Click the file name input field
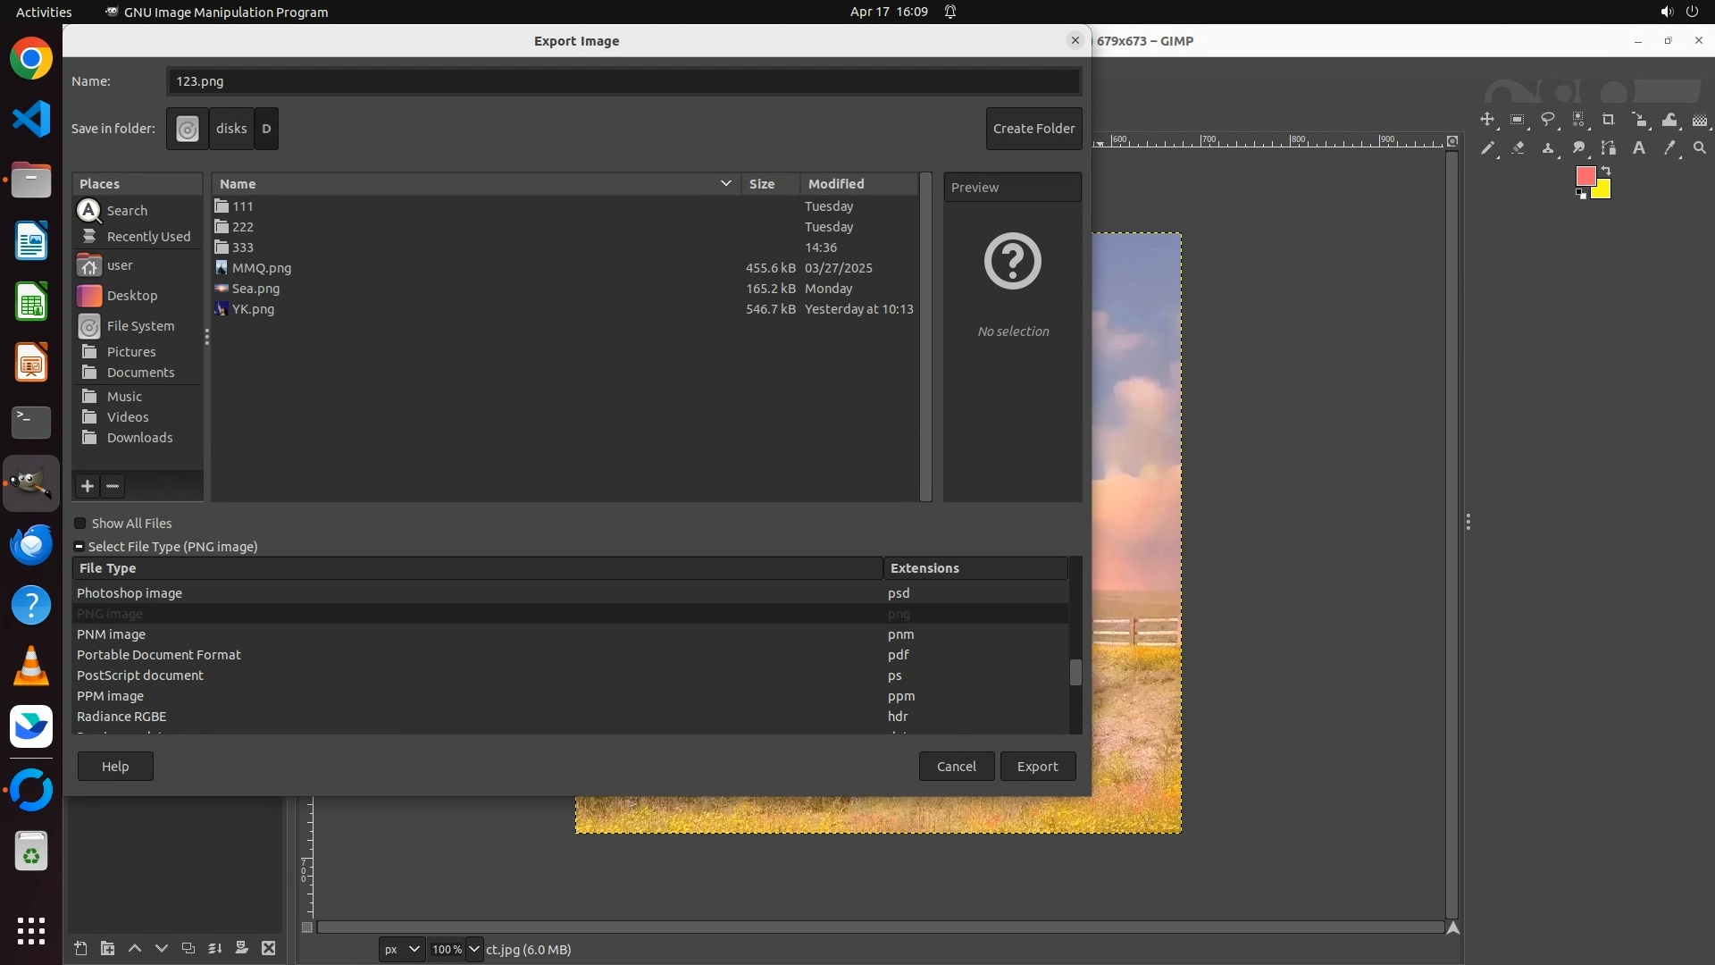1715x965 pixels. 623,81
